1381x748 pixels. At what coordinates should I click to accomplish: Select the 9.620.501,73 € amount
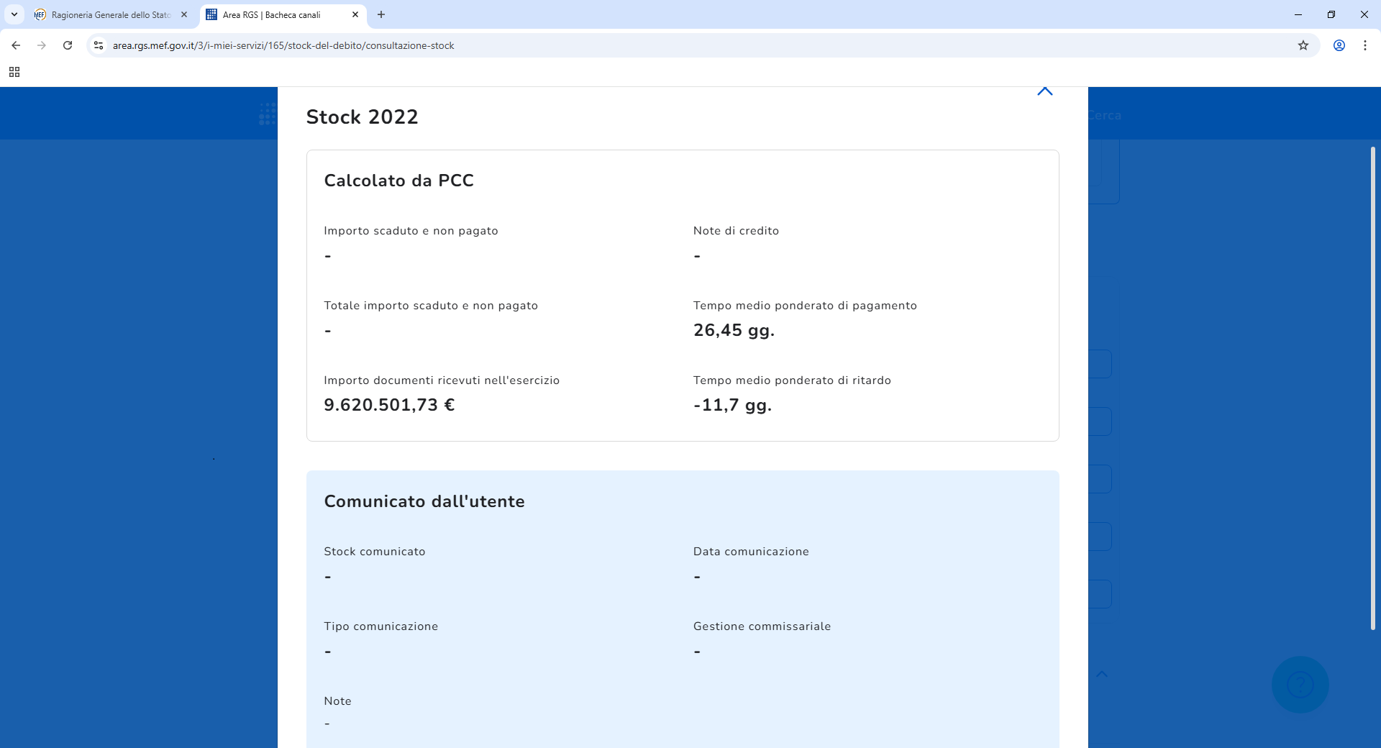click(389, 405)
